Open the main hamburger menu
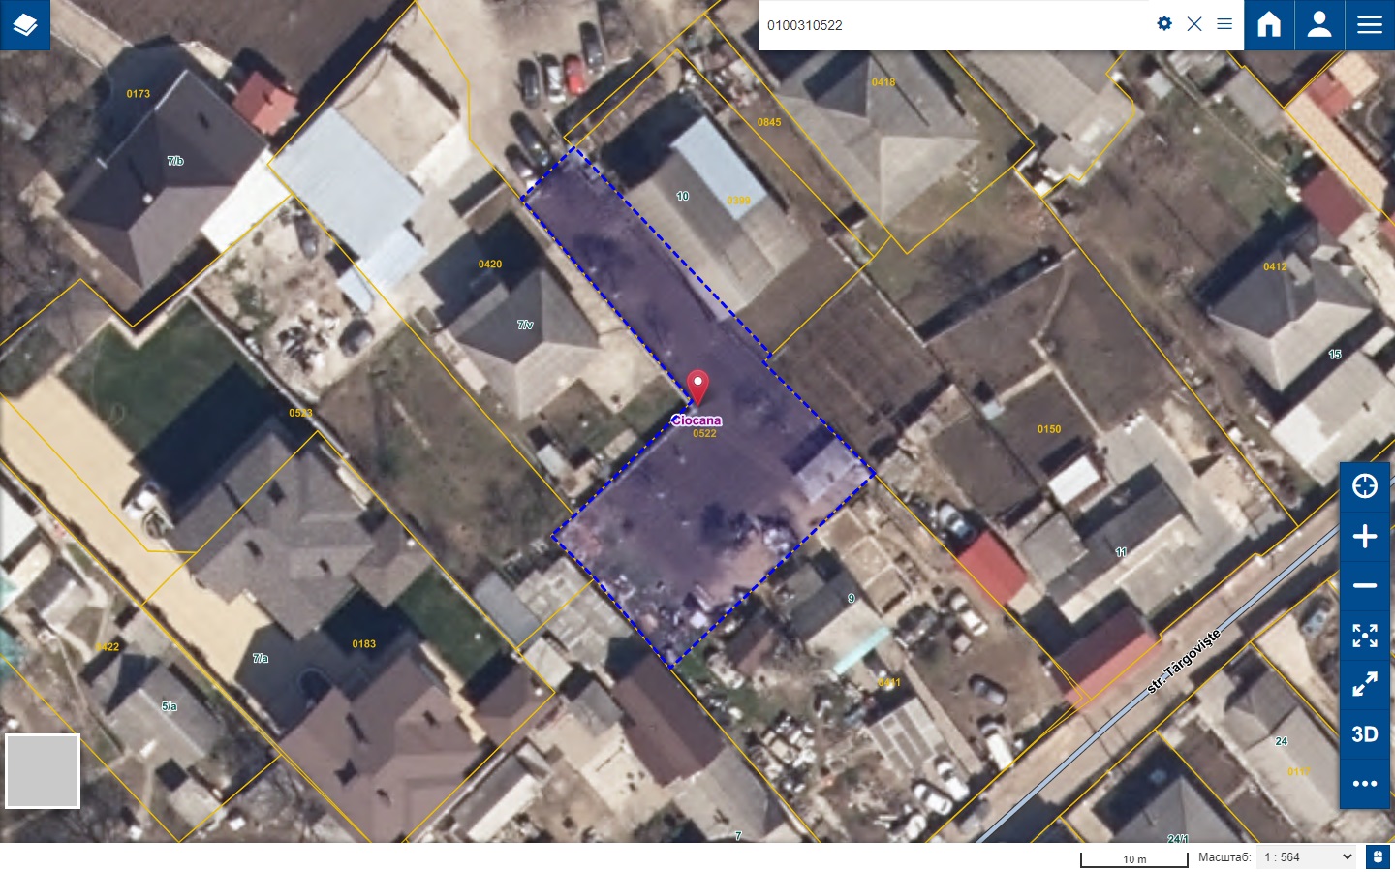Image resolution: width=1395 pixels, height=872 pixels. (x=1370, y=25)
